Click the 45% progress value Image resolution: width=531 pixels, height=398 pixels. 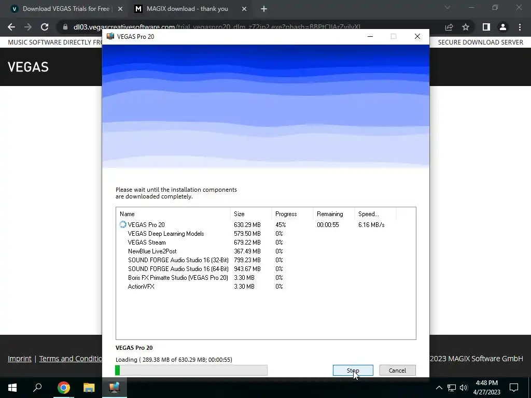[281, 225]
